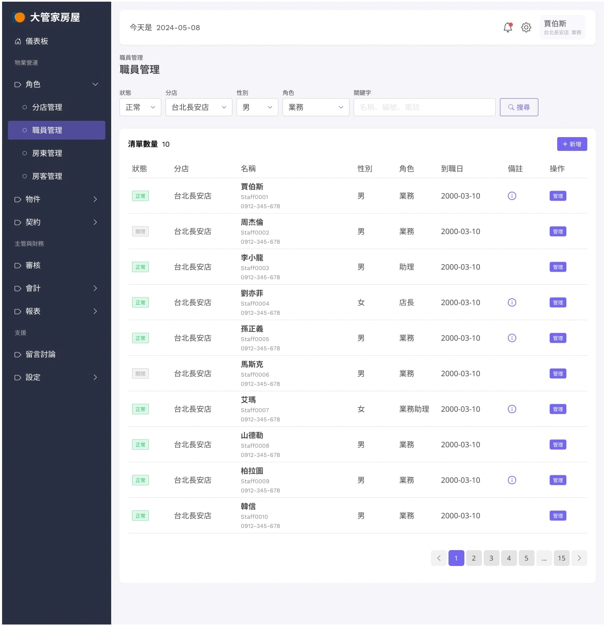Click the next page arrow in pagination

(579, 558)
